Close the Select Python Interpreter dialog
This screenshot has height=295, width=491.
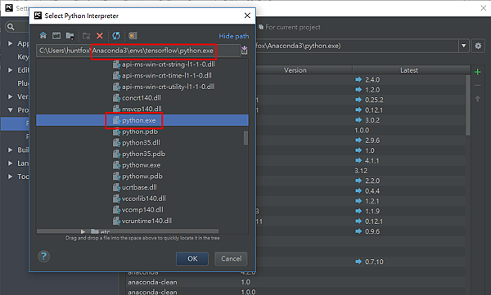point(247,16)
